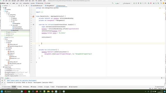Open the Device Manager icon in toolbar

click(x=156, y=3)
